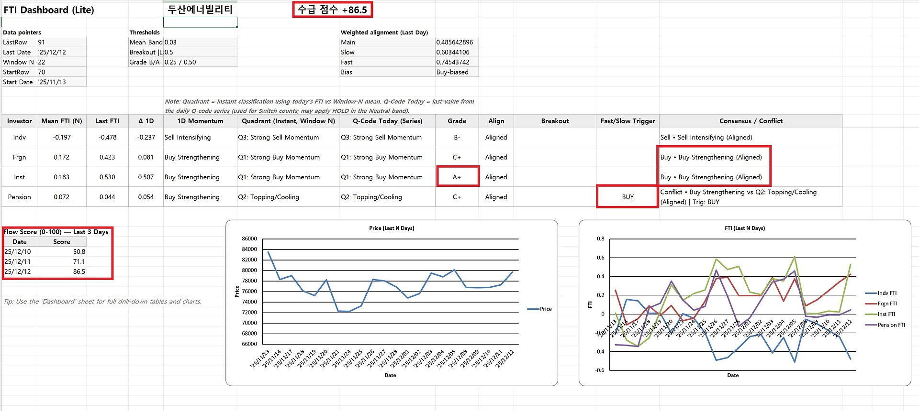This screenshot has height=411, width=919.
Task: Select the 수급 점수 +86.5 cell
Action: point(332,10)
